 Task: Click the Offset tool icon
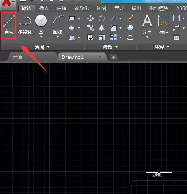(130, 37)
